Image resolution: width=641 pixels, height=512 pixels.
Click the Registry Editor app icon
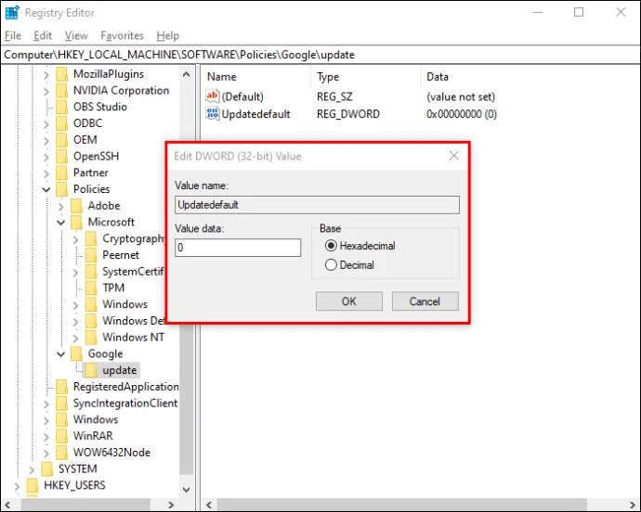tap(12, 12)
